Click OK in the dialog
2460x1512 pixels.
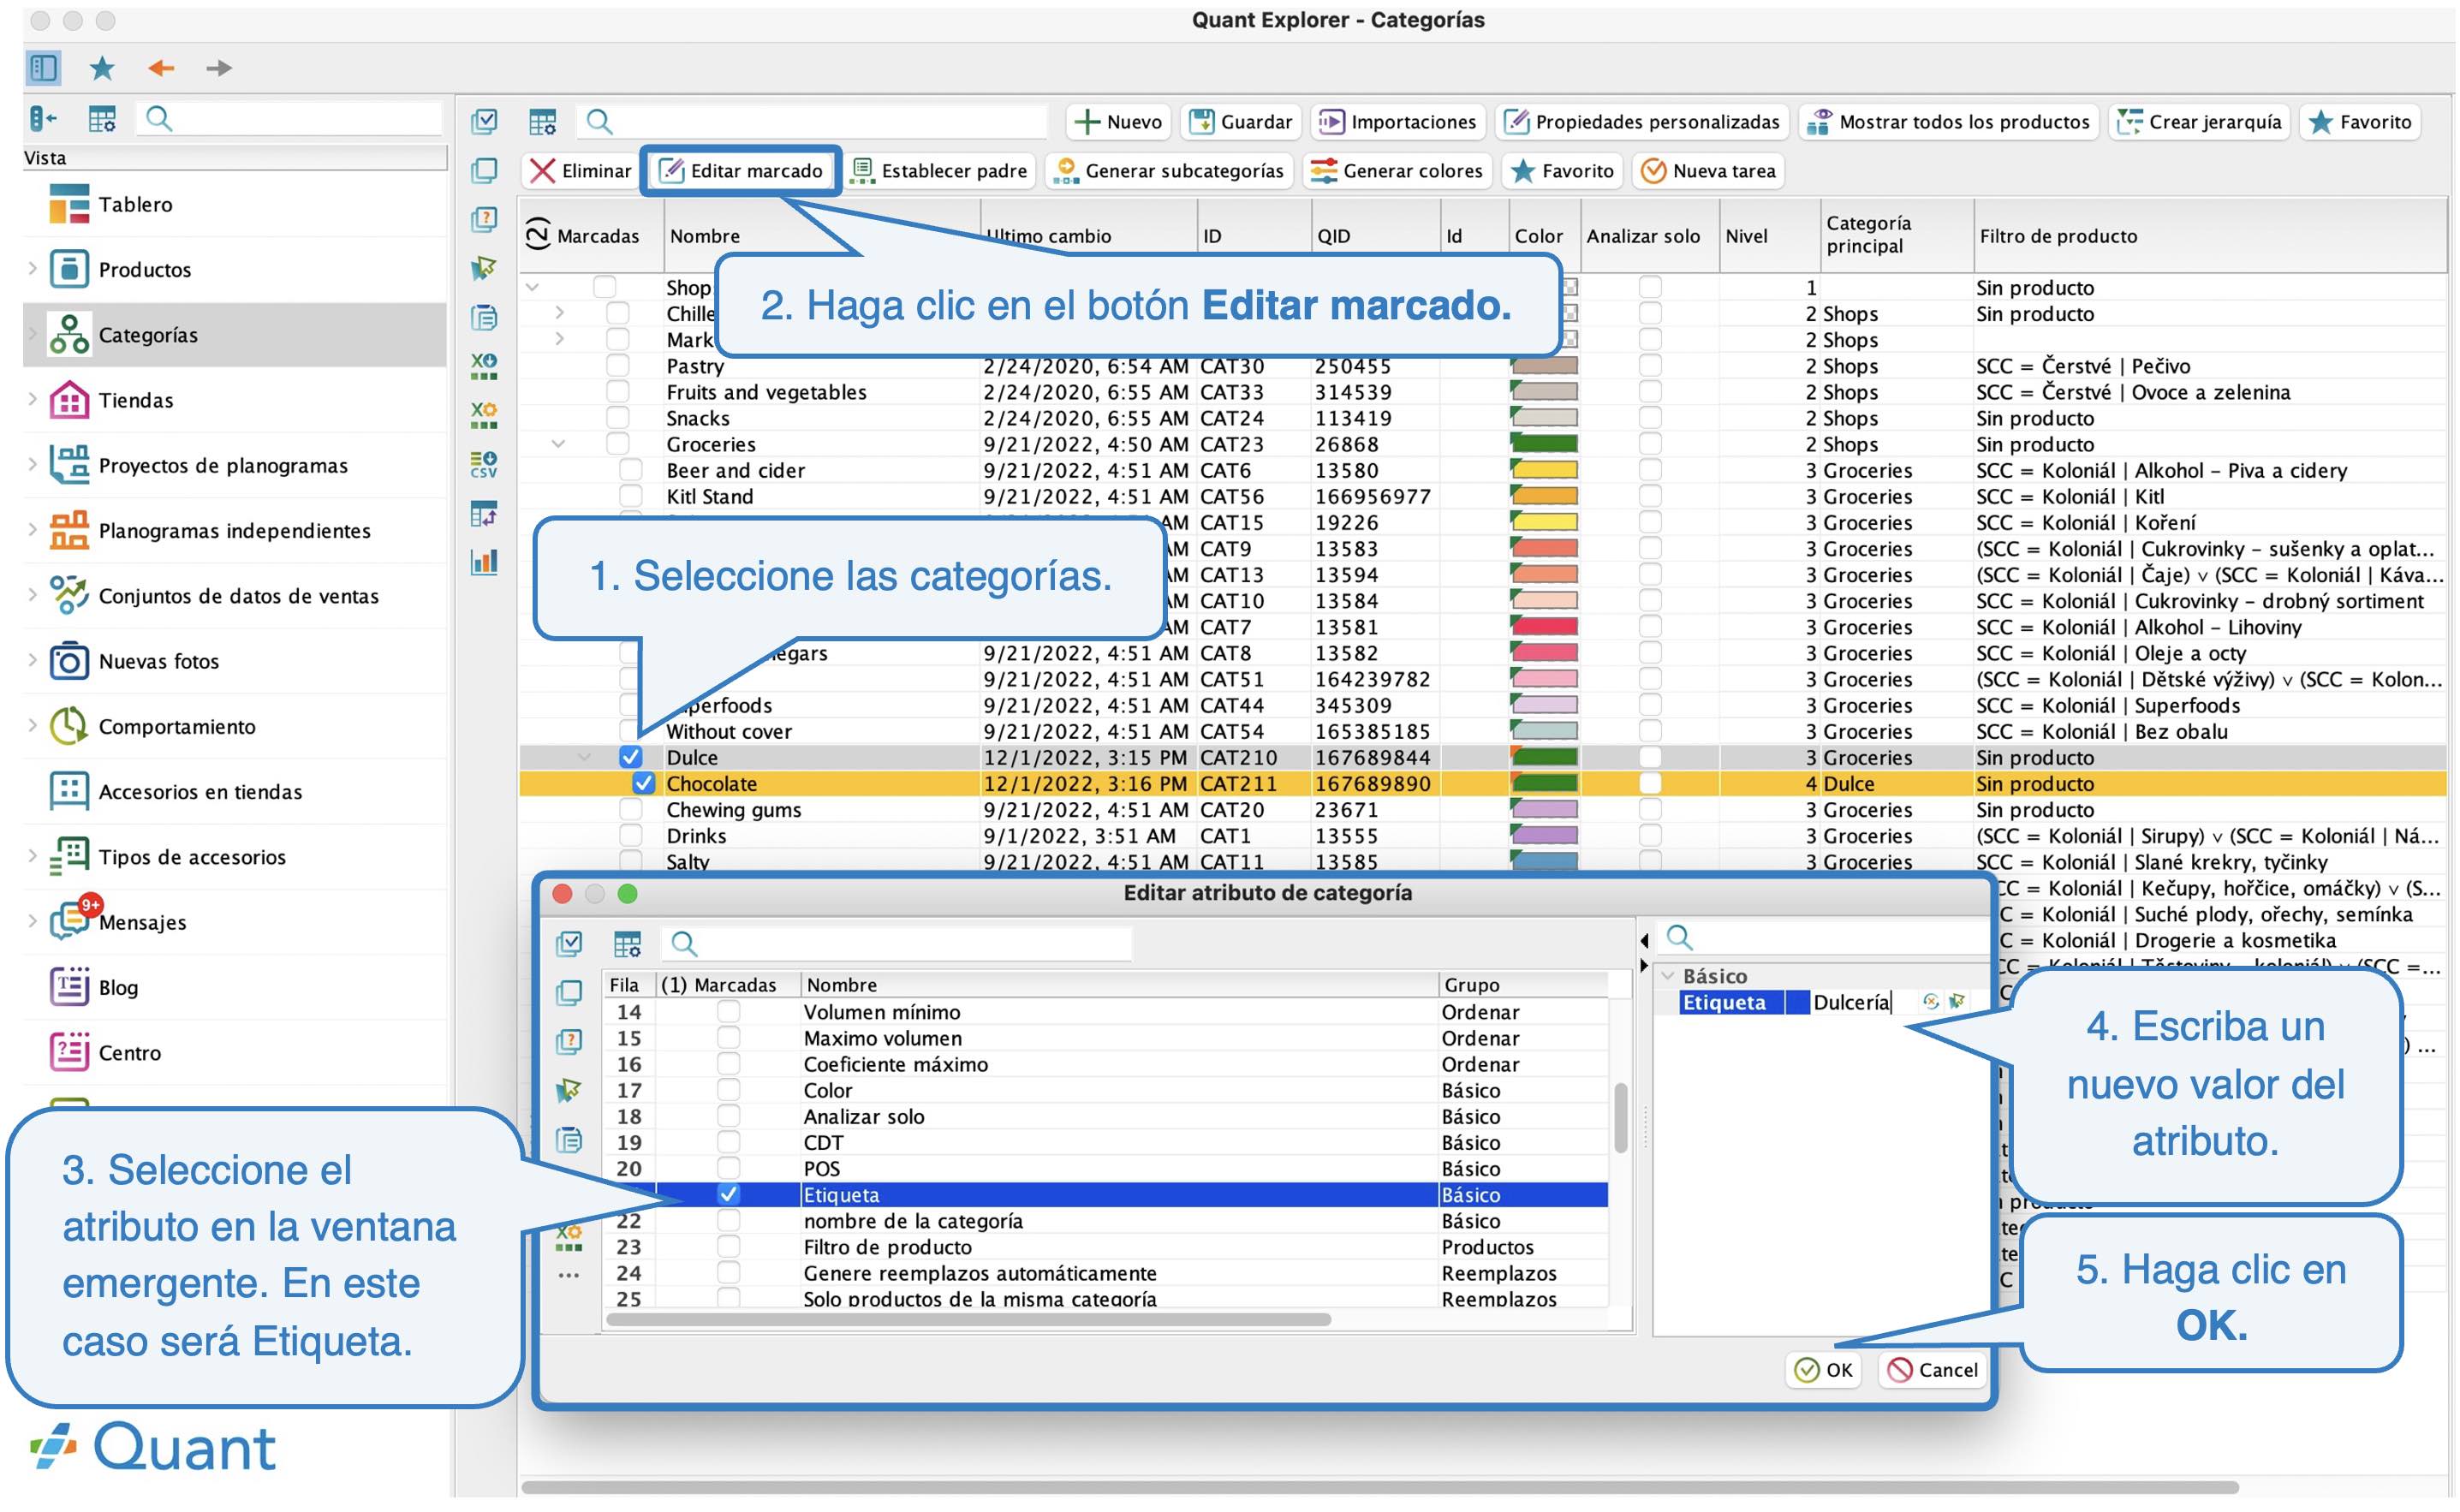coord(1823,1370)
